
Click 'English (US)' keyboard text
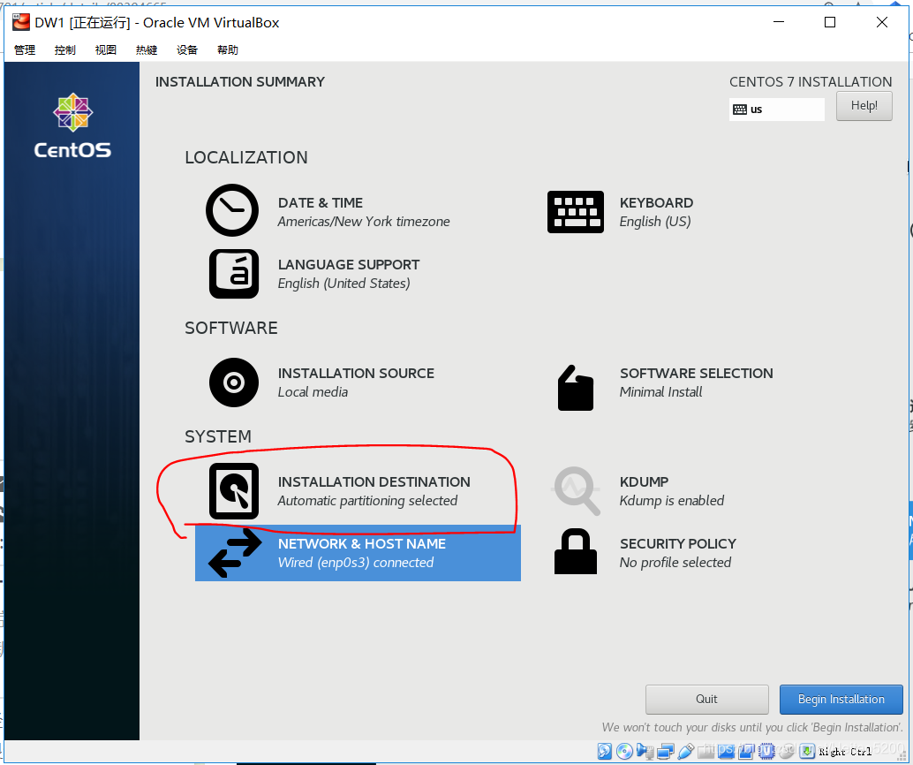(x=655, y=222)
